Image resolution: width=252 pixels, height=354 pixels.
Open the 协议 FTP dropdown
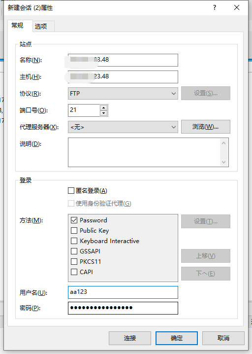click(123, 94)
